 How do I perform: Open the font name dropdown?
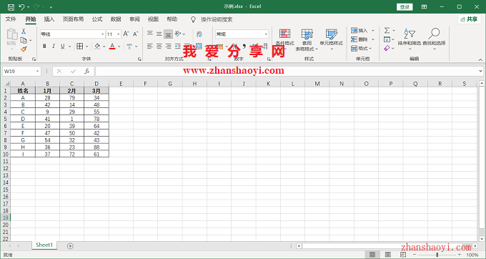pyautogui.click(x=103, y=34)
